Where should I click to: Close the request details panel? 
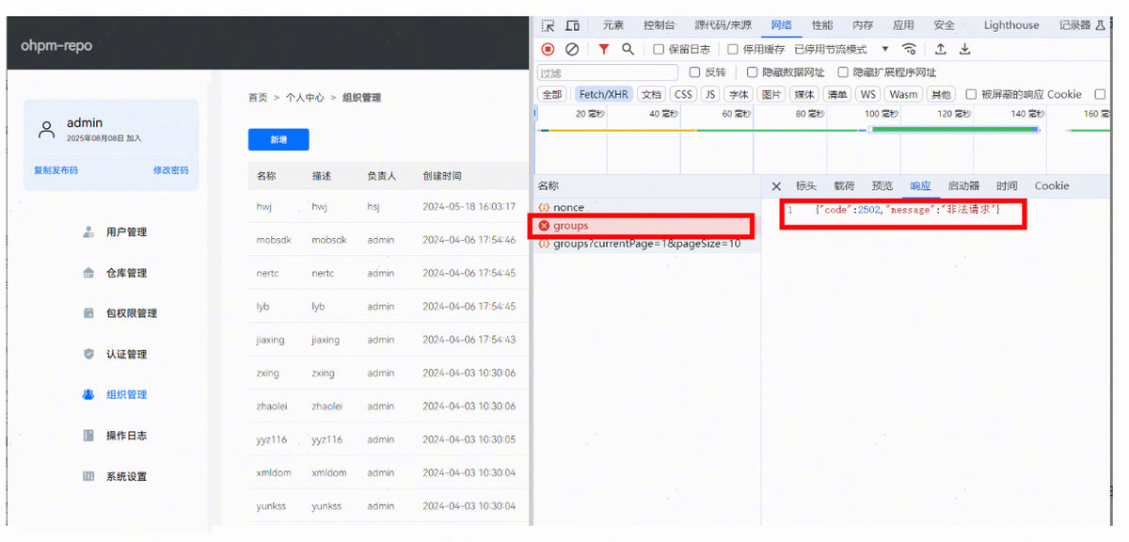(x=776, y=186)
